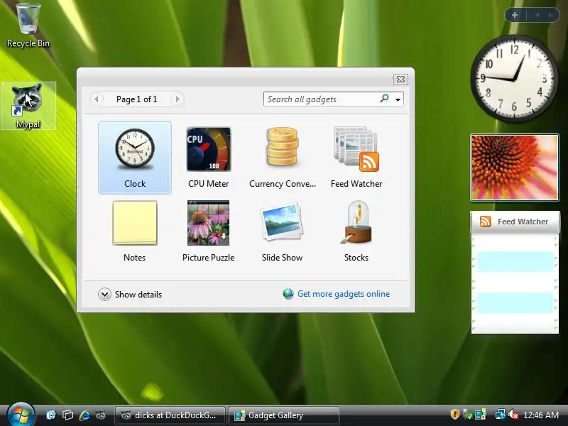
Task: Click the Show Desktop quick launch icon
Action: (x=51, y=415)
